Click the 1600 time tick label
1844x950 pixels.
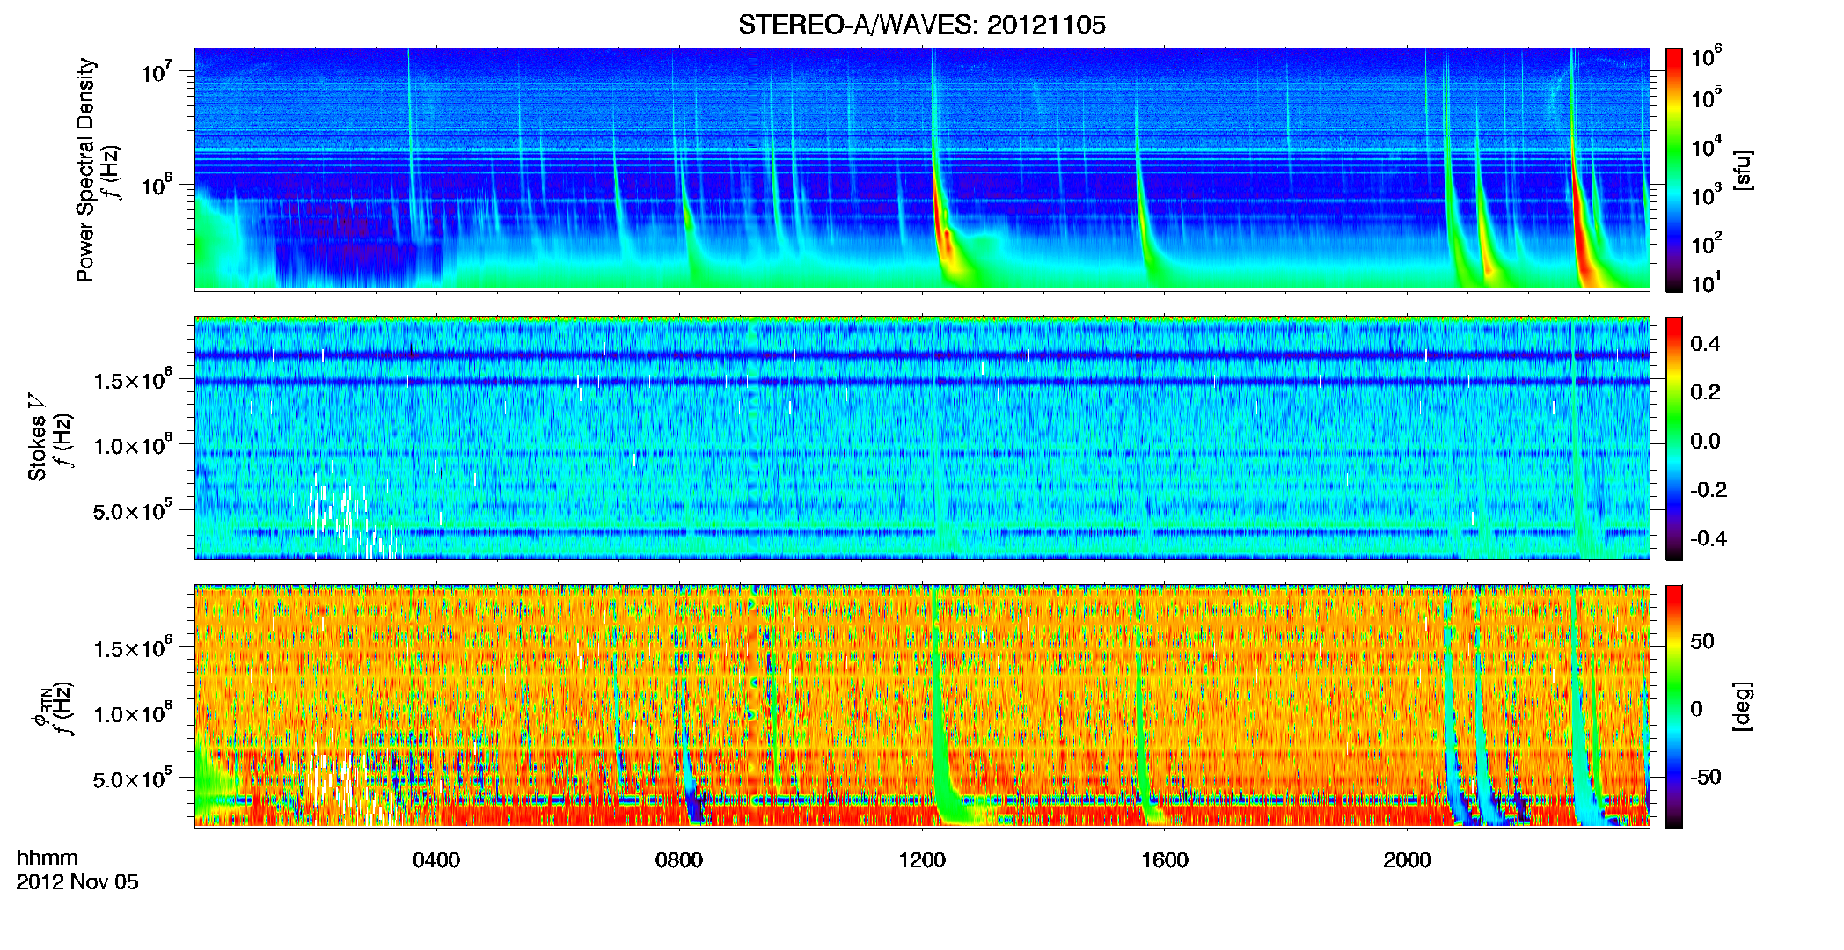1165,859
